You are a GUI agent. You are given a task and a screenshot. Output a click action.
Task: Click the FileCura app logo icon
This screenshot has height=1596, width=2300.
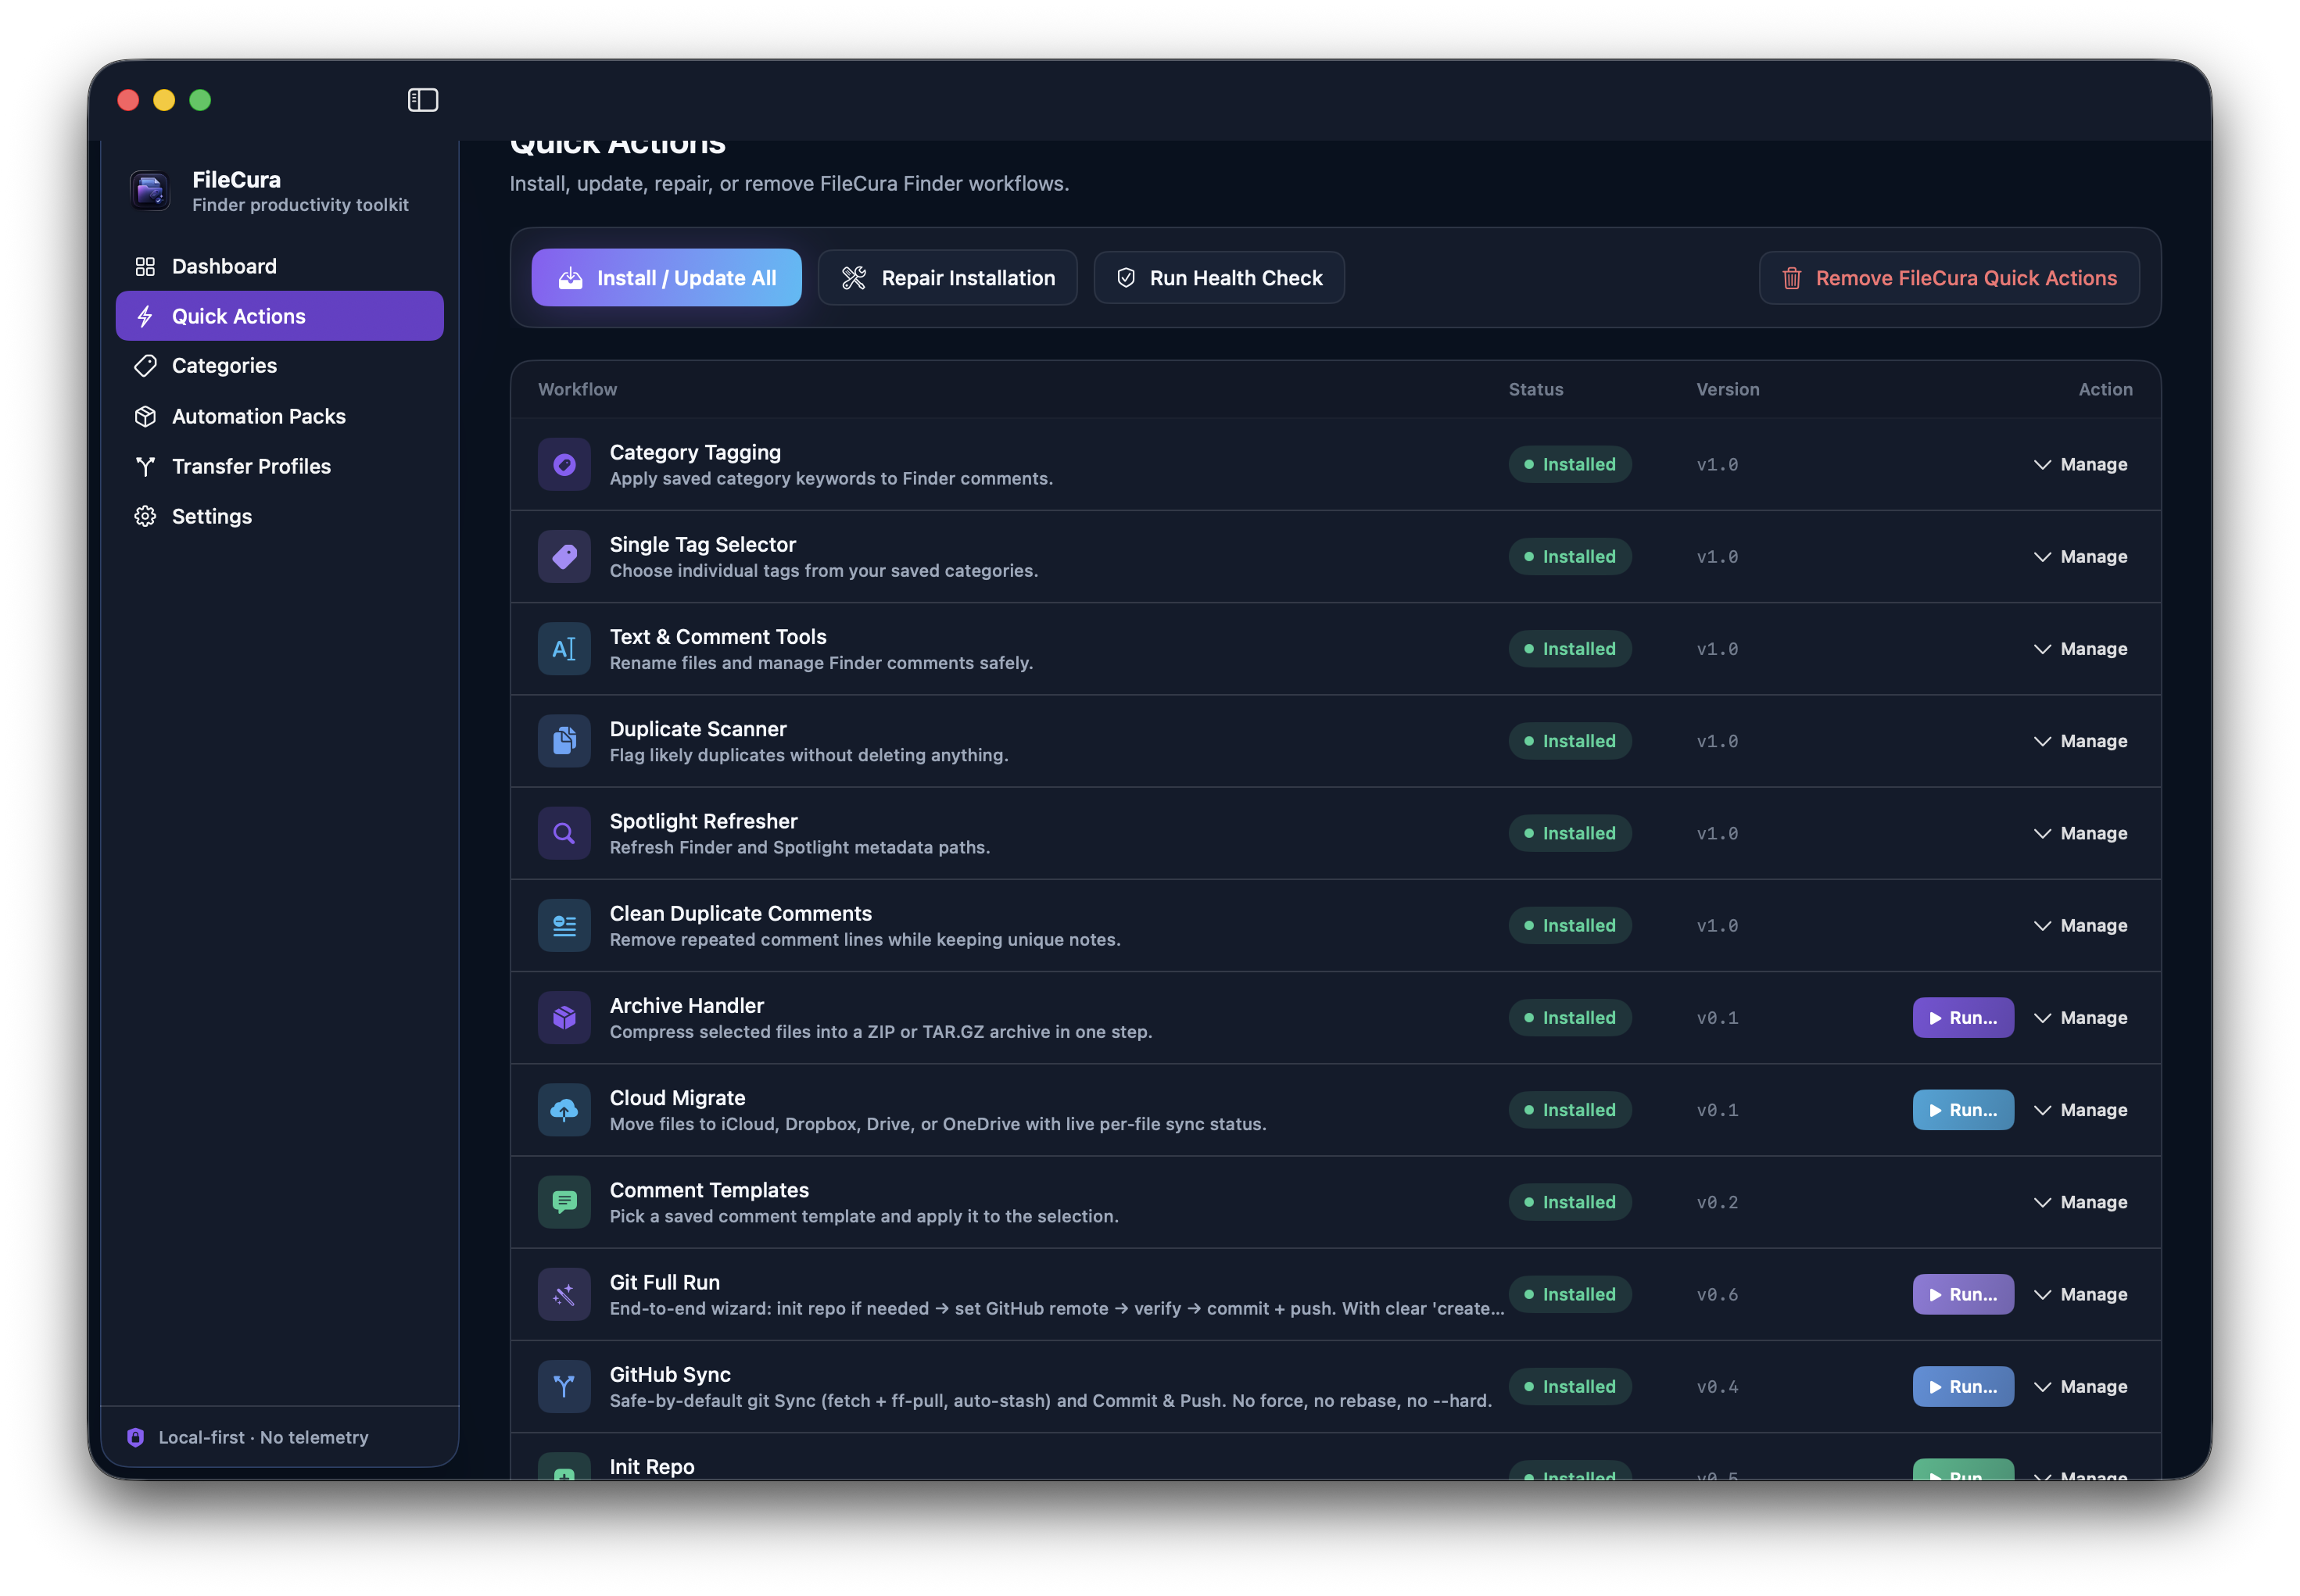[x=150, y=190]
